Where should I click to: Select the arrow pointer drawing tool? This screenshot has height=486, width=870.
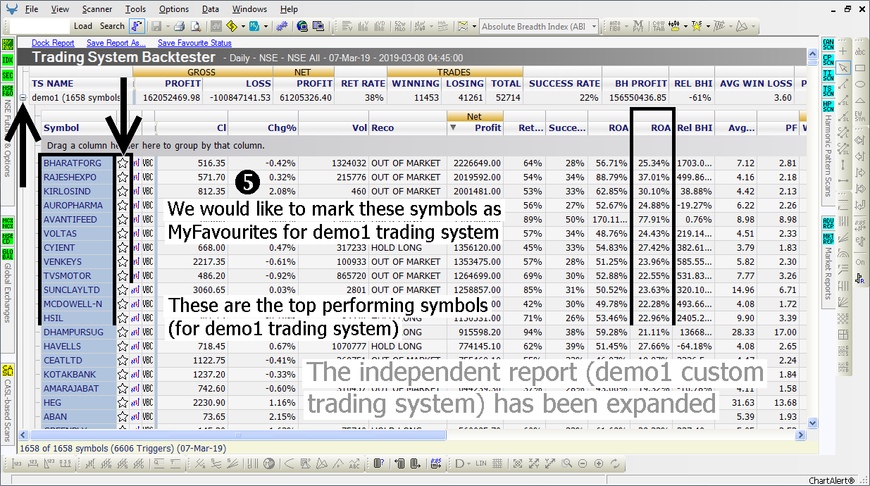[x=844, y=68]
